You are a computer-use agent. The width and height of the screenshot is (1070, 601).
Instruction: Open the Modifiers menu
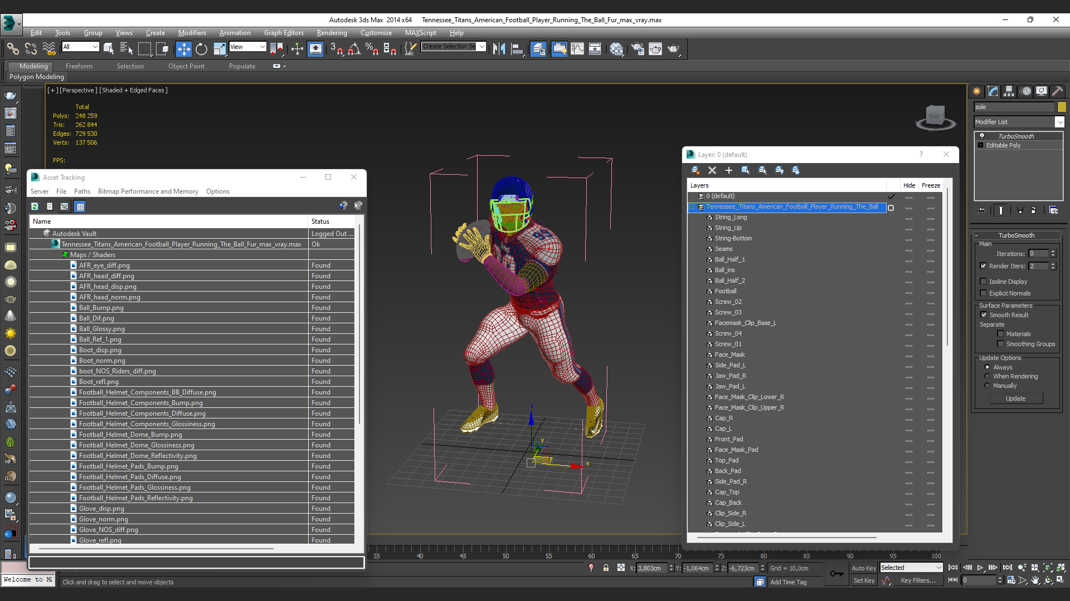pyautogui.click(x=192, y=33)
